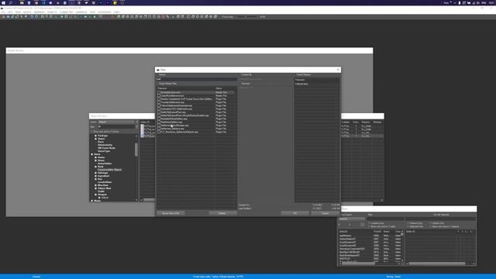Open the Gameplay menu

tap(81, 12)
